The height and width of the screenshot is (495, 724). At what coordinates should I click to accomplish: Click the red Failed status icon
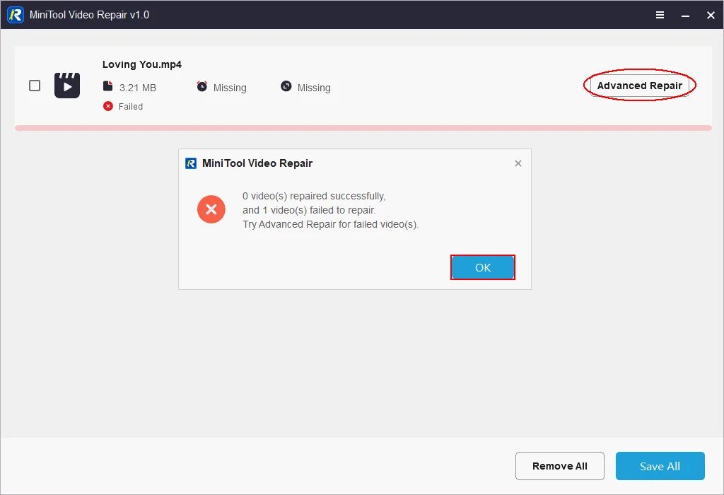(108, 106)
